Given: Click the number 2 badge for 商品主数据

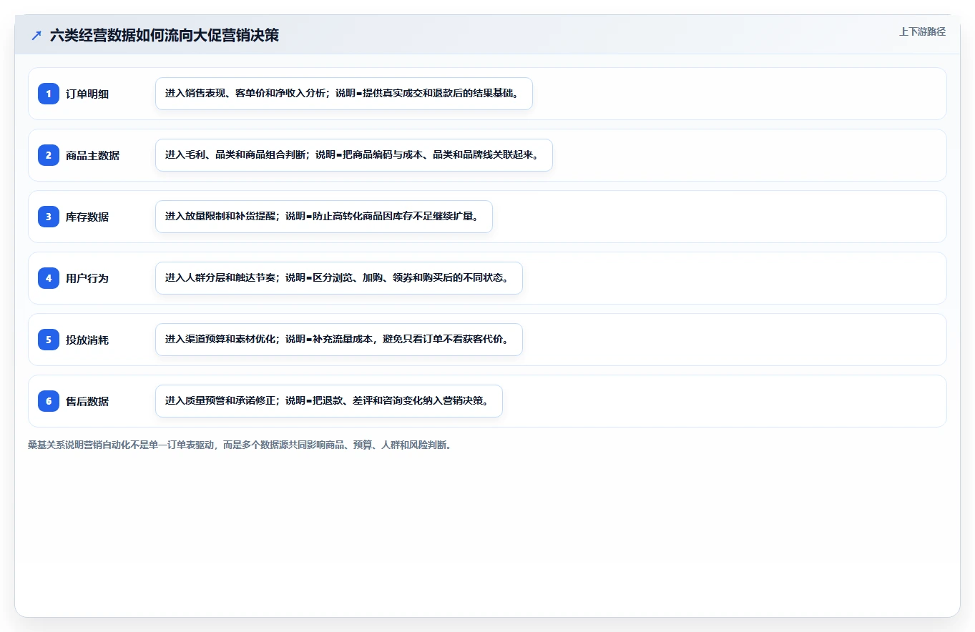Looking at the screenshot, I should (x=49, y=155).
